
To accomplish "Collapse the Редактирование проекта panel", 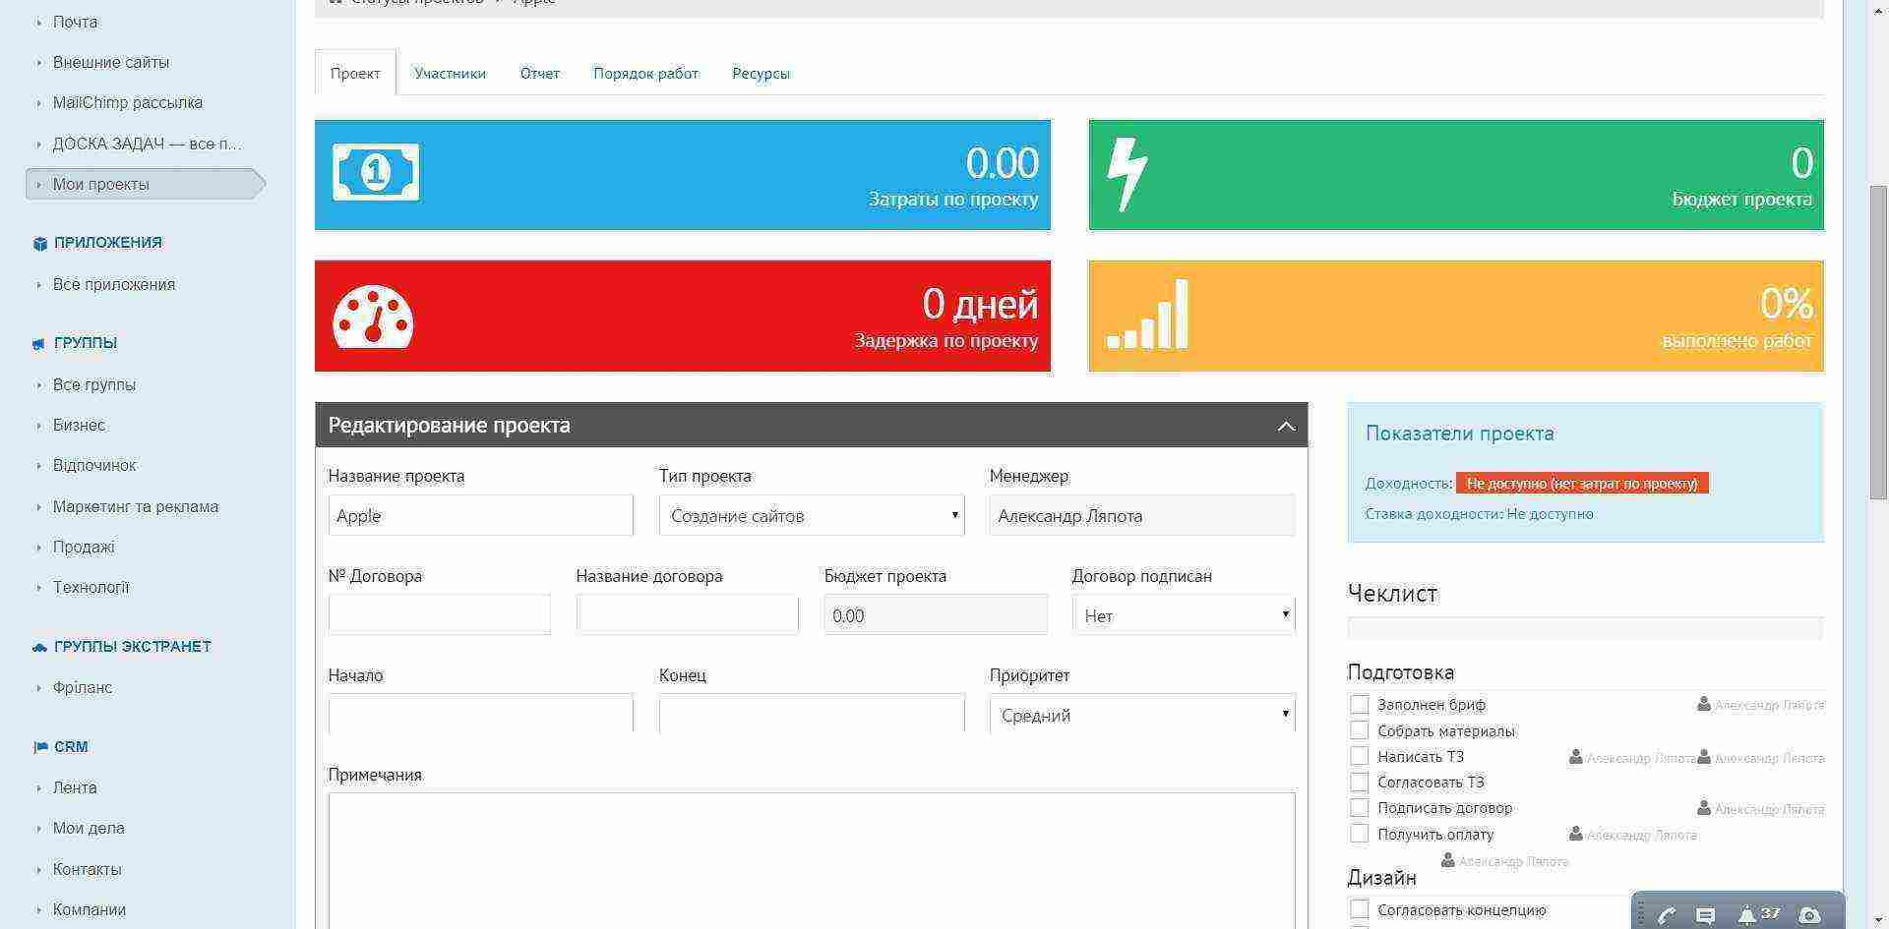I will pyautogui.click(x=1286, y=426).
